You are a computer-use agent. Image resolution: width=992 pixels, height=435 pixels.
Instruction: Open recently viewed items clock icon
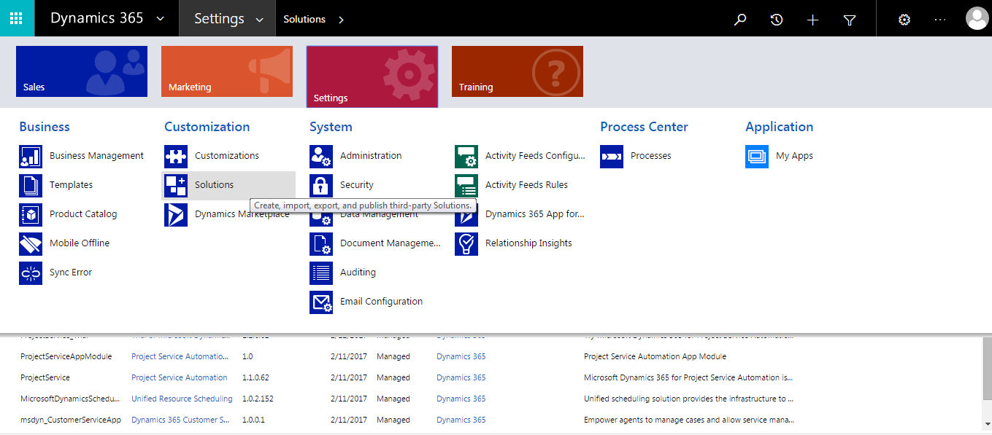click(x=776, y=20)
